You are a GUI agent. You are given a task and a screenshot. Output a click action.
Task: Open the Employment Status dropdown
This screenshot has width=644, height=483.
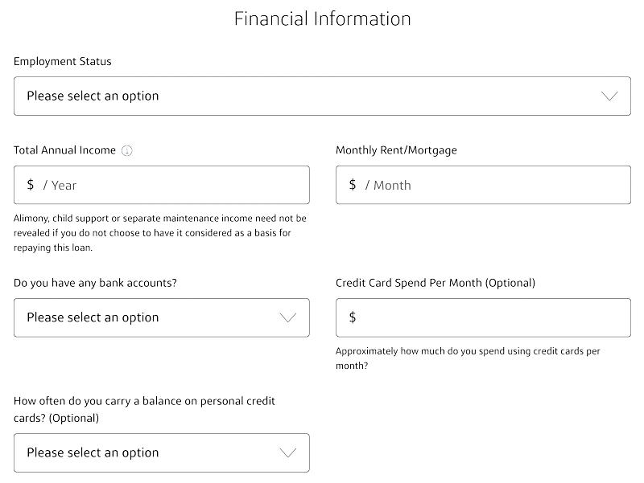click(x=322, y=96)
